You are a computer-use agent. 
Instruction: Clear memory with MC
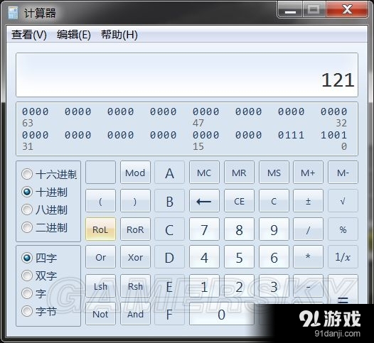[x=204, y=173]
